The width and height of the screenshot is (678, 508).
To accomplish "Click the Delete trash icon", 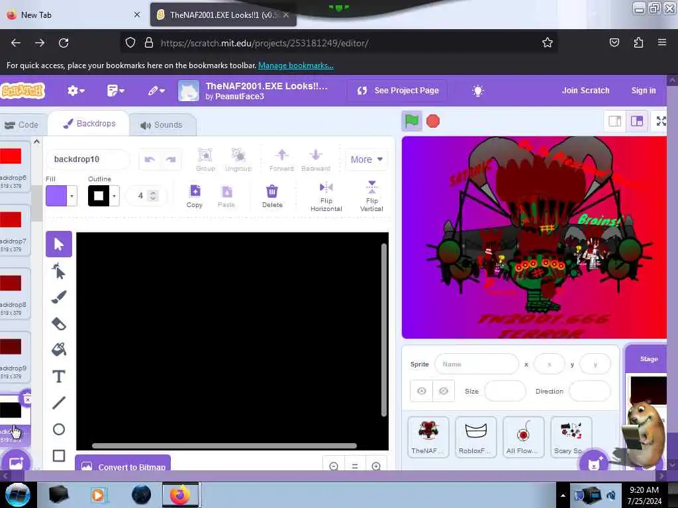I will 272,196.
